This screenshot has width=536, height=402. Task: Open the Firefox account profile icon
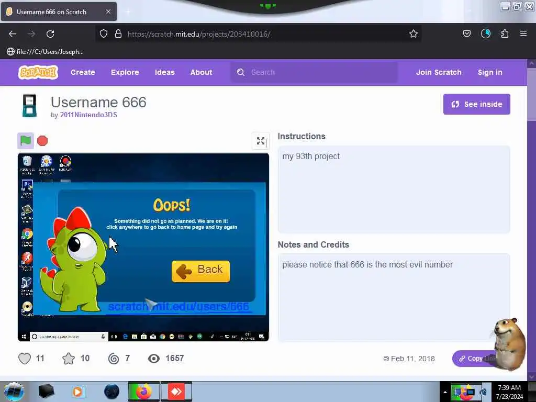pyautogui.click(x=485, y=33)
